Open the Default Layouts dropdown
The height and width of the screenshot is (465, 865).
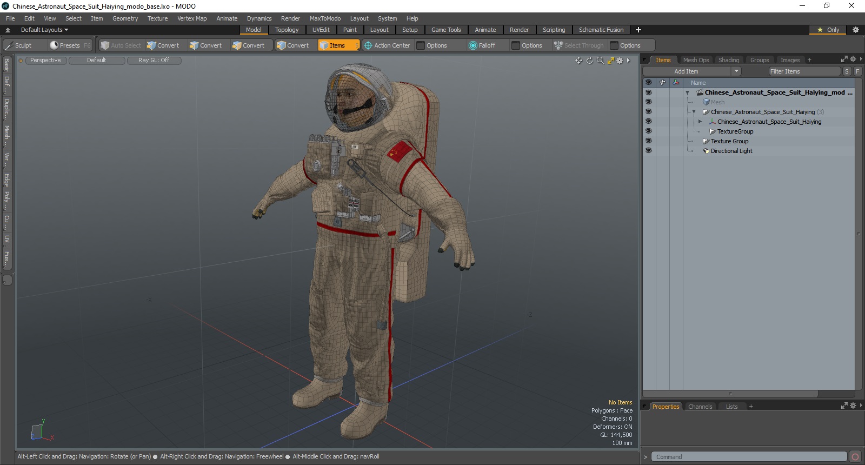pos(44,30)
